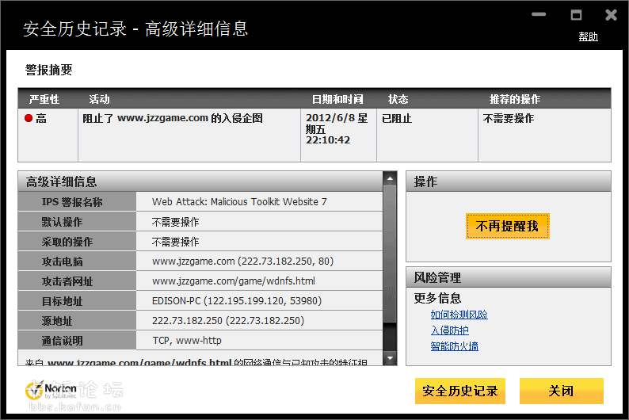Click the red high-severity indicator dot
629x420 pixels.
[29, 119]
